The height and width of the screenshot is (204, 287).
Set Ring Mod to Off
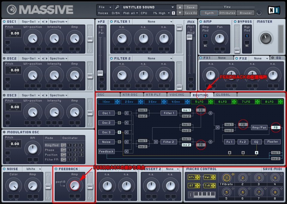(63, 145)
